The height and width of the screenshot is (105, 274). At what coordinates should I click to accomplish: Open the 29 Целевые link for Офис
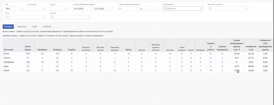[x=57, y=66]
